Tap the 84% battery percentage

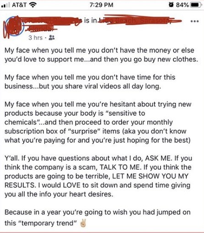183,5
